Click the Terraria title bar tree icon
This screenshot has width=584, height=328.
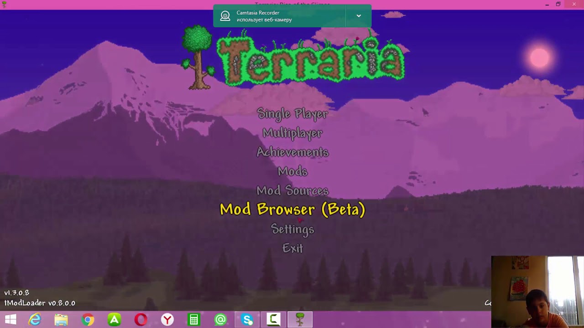point(4,4)
